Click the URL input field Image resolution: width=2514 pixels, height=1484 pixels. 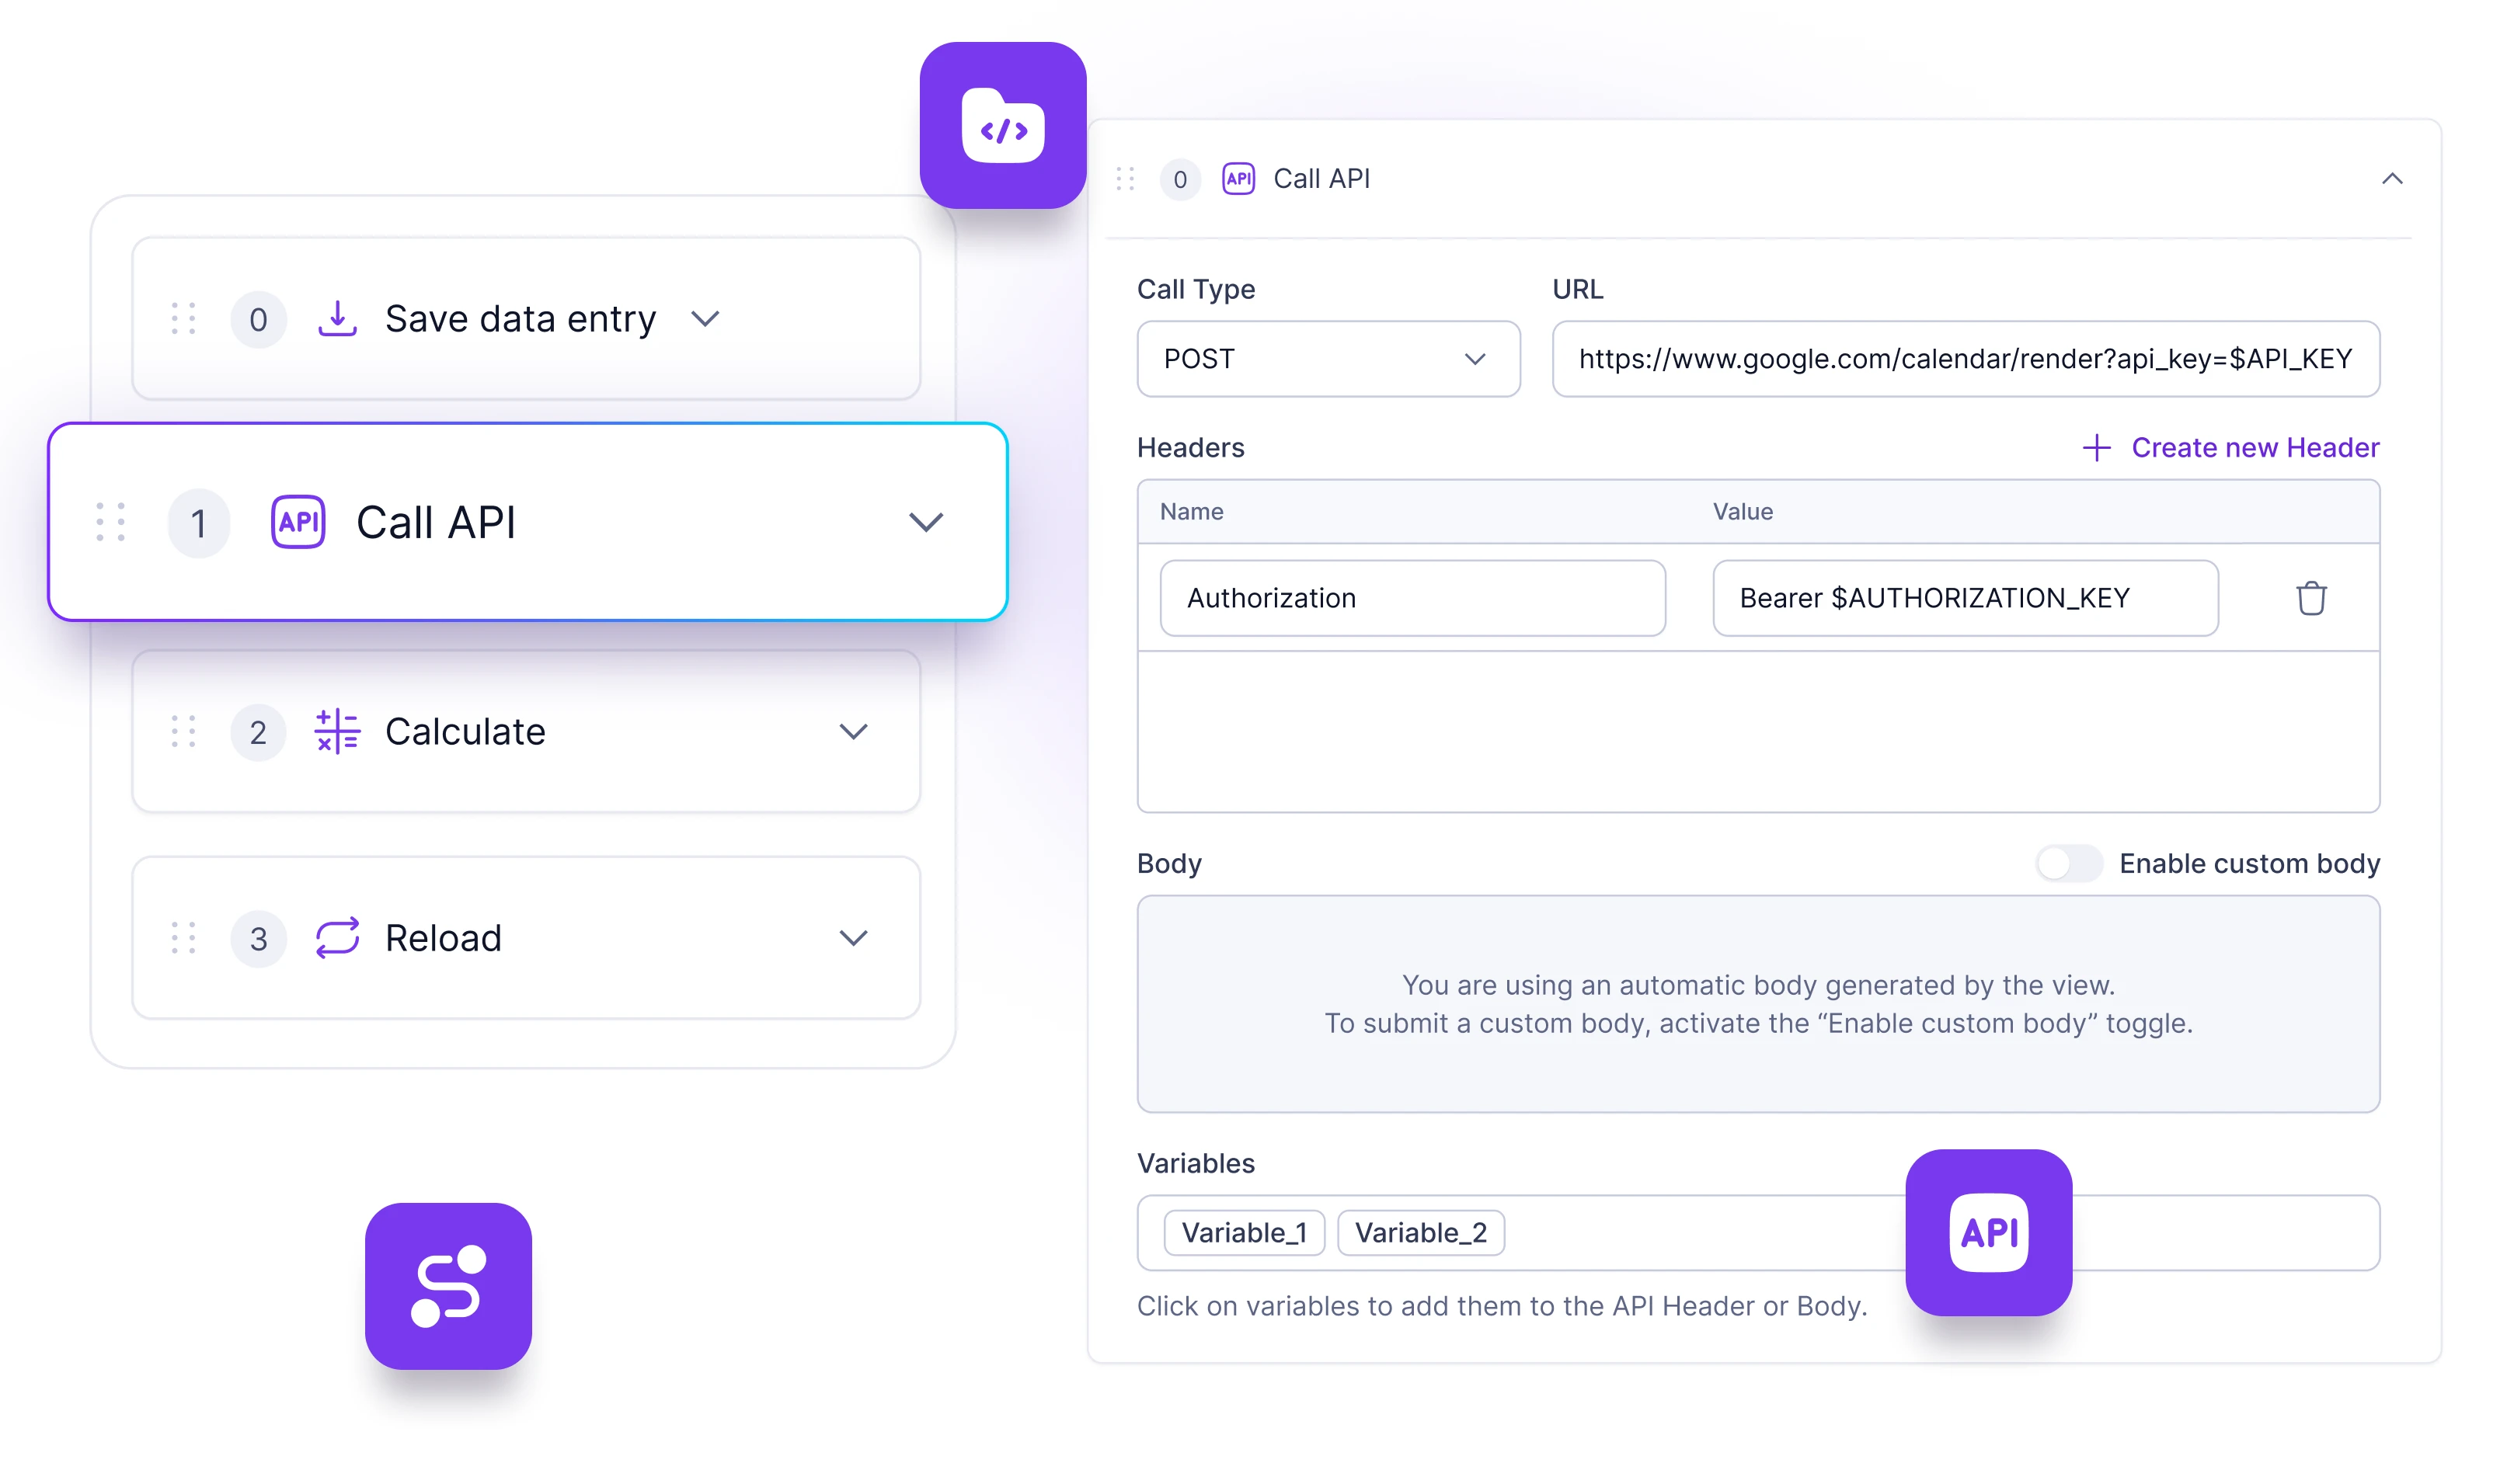(1966, 357)
